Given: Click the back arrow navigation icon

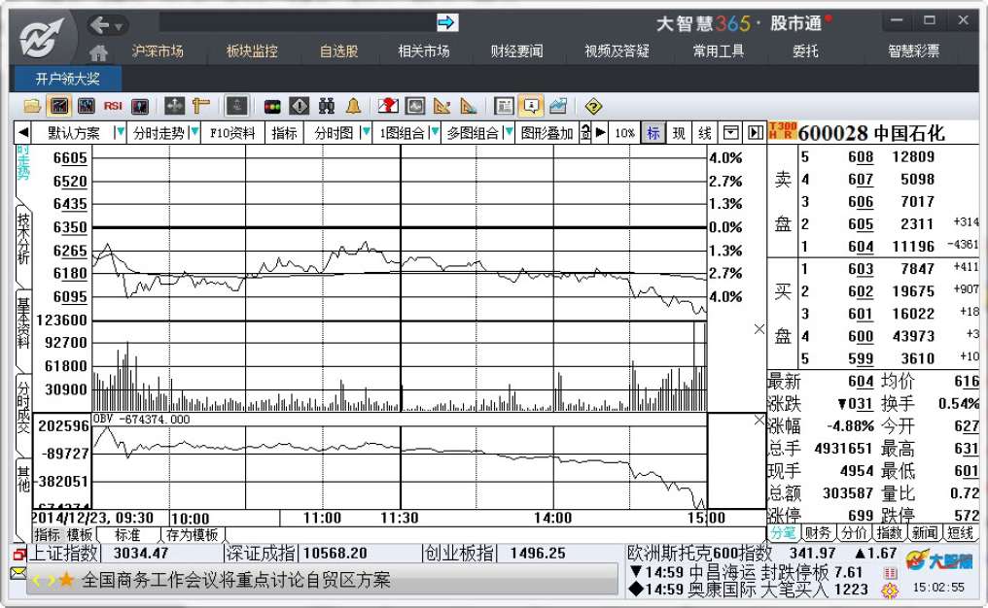Looking at the screenshot, I should coord(99,25).
